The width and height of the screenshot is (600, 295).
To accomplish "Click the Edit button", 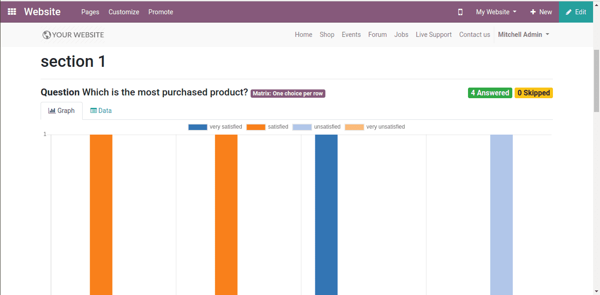I will (x=576, y=12).
